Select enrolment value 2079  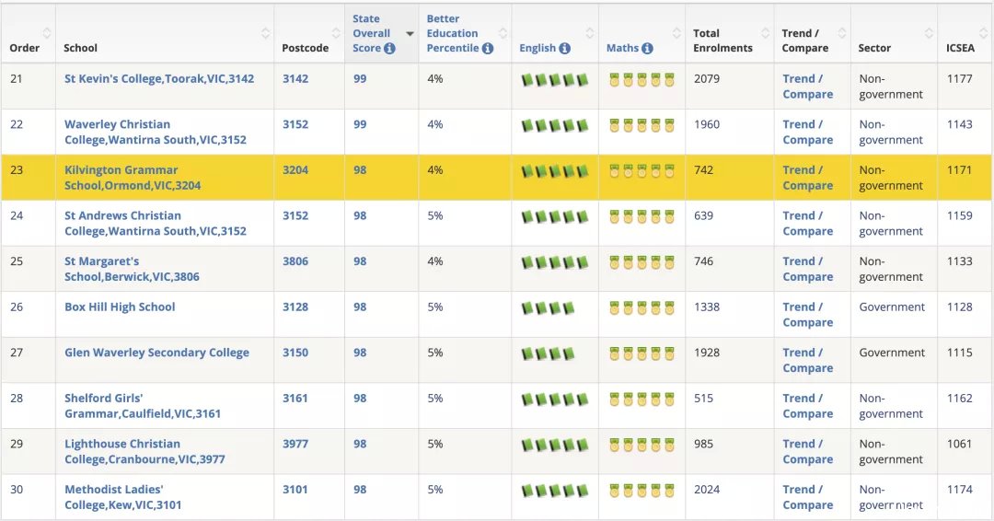tap(707, 78)
